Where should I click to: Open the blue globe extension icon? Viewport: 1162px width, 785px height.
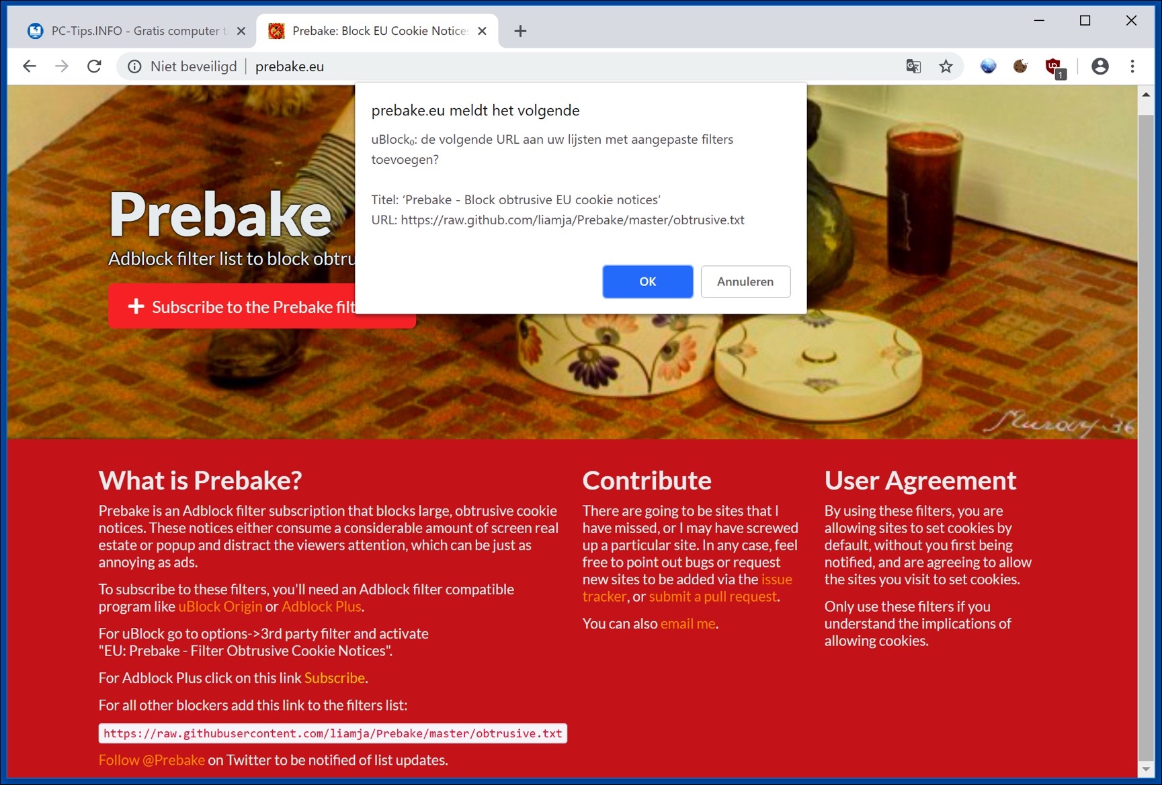coord(988,66)
